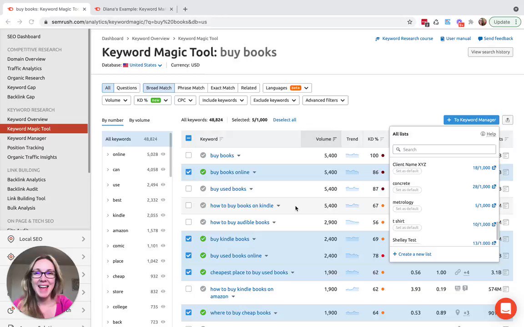Open browser extensions puzzle icon
The width and height of the screenshot is (524, 327).
tap(471, 22)
